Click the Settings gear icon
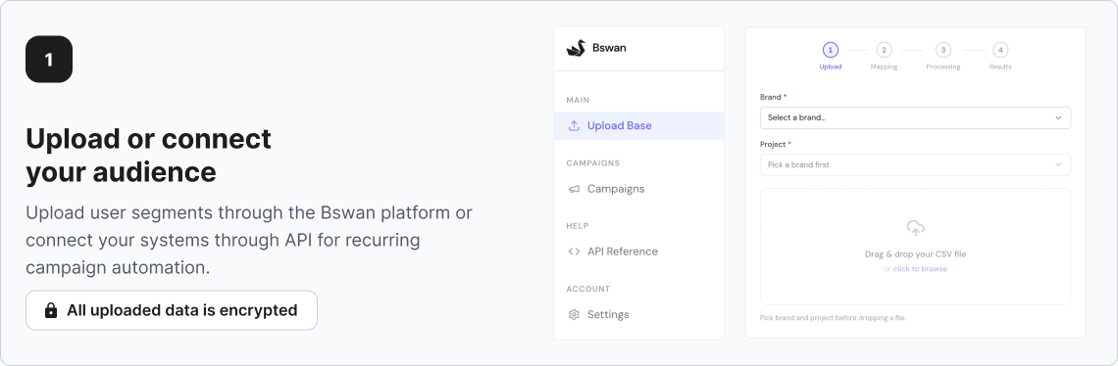 (574, 314)
